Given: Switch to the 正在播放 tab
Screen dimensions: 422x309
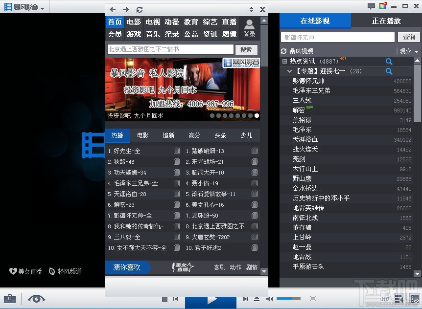Looking at the screenshot, I should coord(387,21).
